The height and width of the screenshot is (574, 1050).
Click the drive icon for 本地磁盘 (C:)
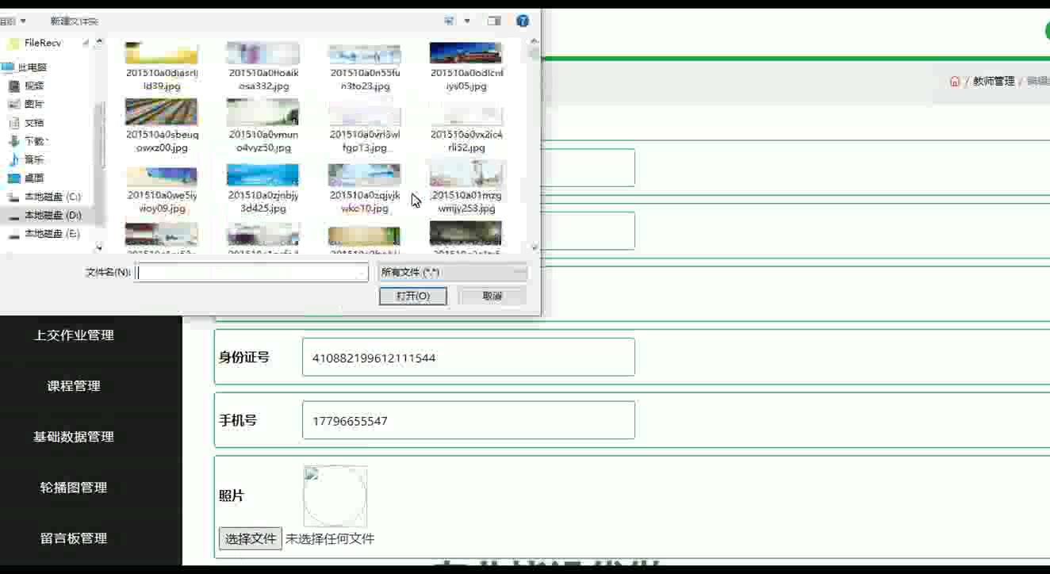point(13,197)
